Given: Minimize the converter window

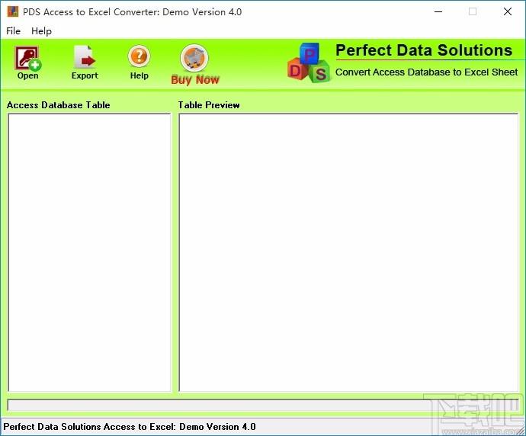Looking at the screenshot, I should click(438, 11).
